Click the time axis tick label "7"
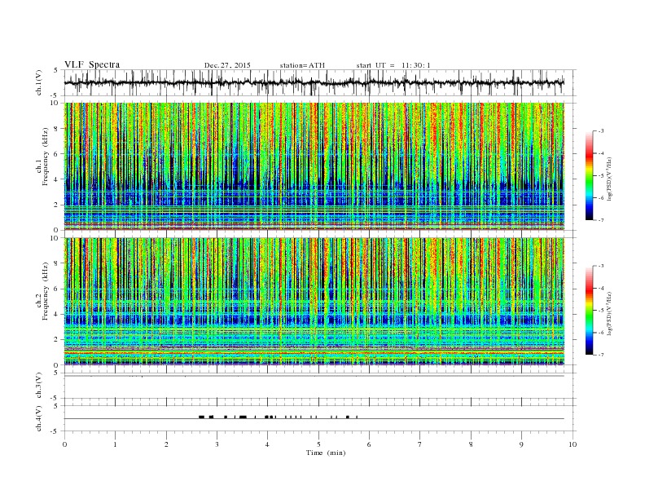The image size is (645, 499). pyautogui.click(x=420, y=444)
